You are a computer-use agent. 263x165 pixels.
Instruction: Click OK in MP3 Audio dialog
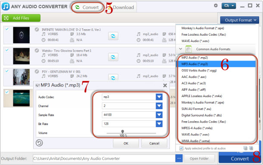[126, 144]
